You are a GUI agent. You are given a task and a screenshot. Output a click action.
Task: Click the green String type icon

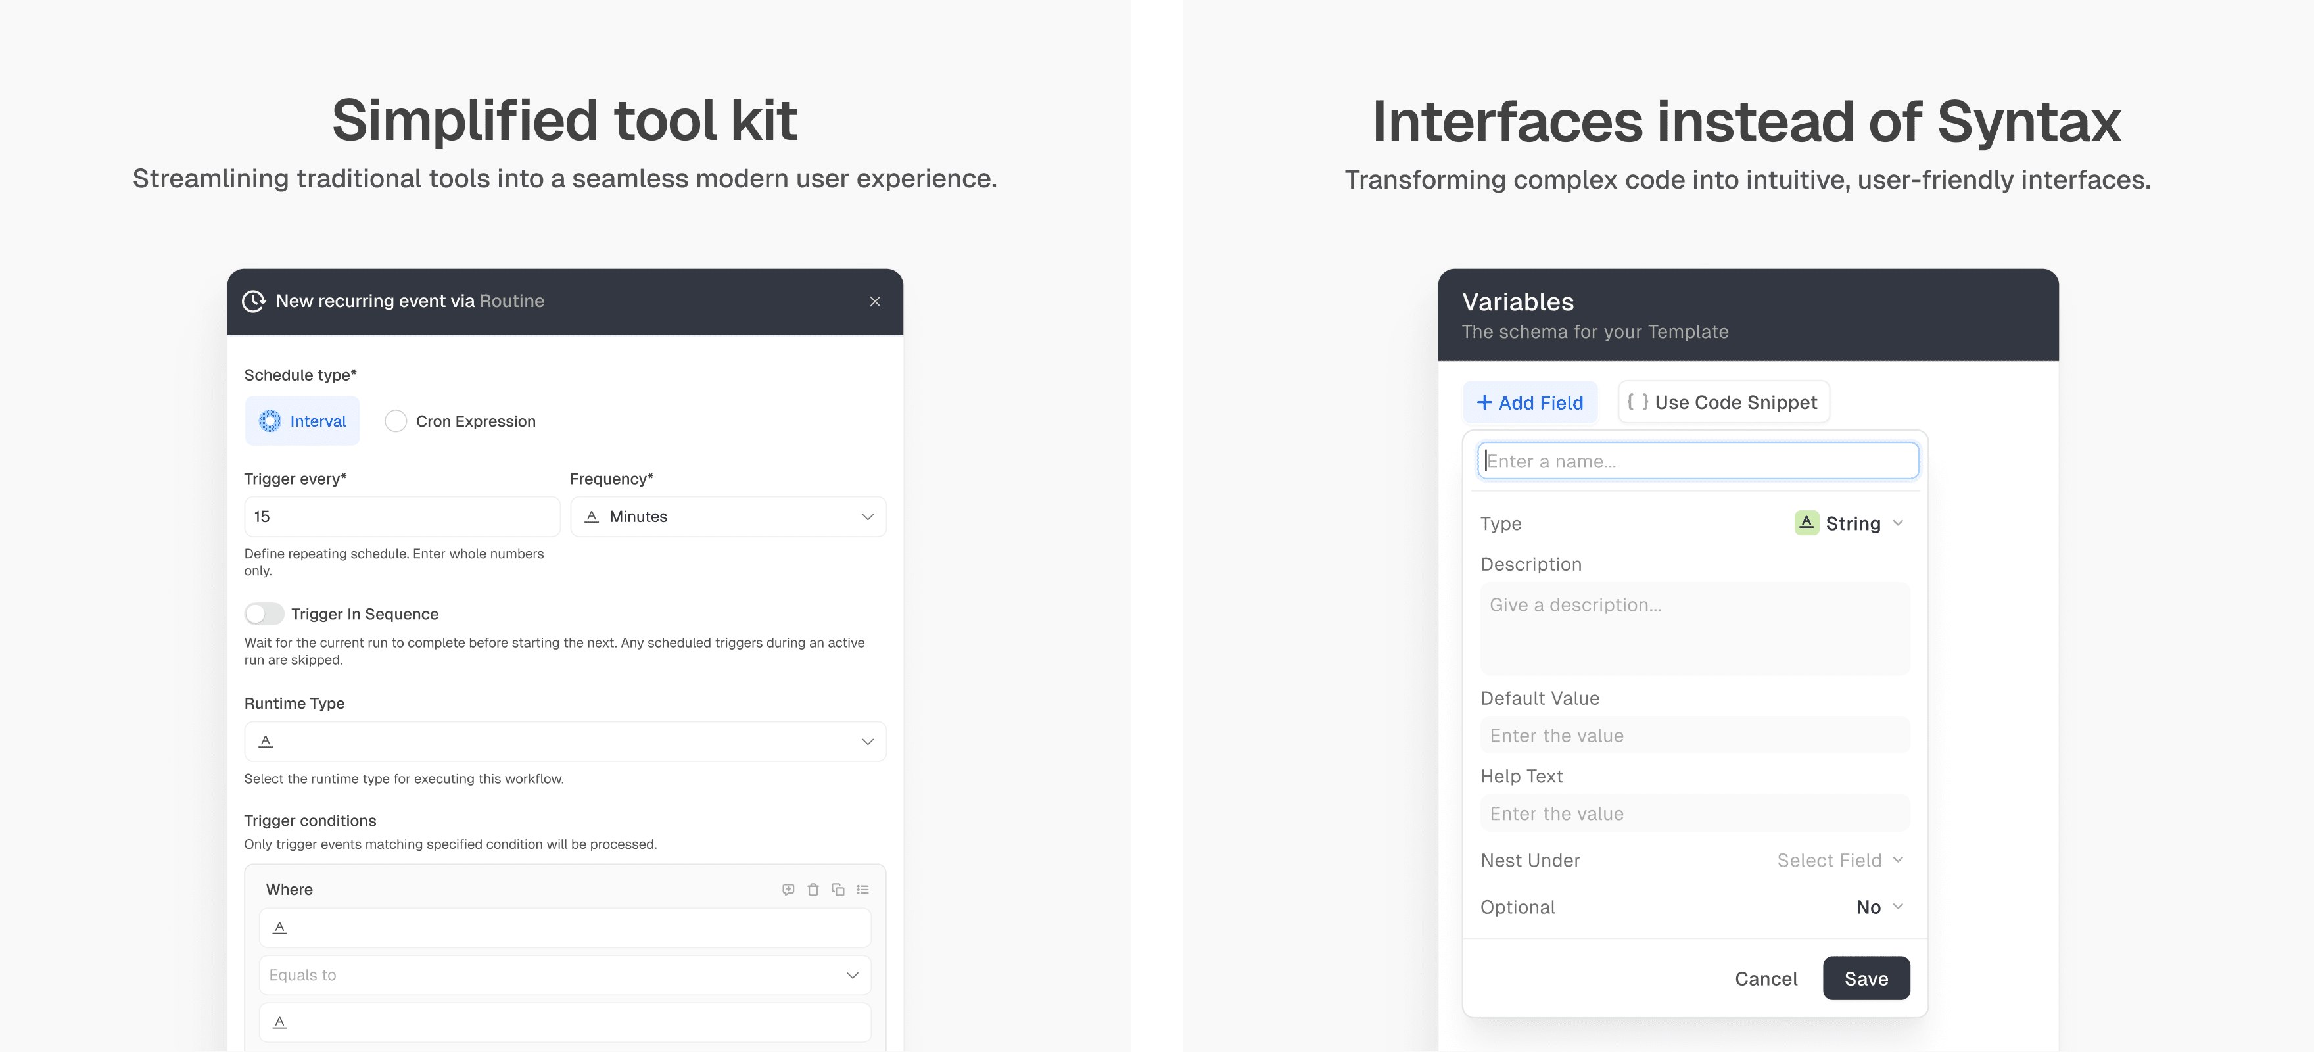point(1806,523)
